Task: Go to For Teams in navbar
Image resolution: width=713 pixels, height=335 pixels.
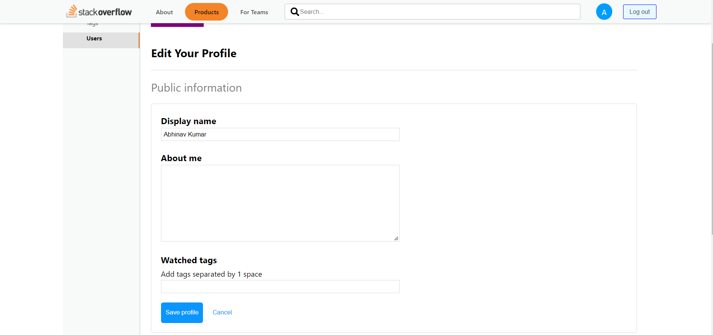Action: click(254, 12)
